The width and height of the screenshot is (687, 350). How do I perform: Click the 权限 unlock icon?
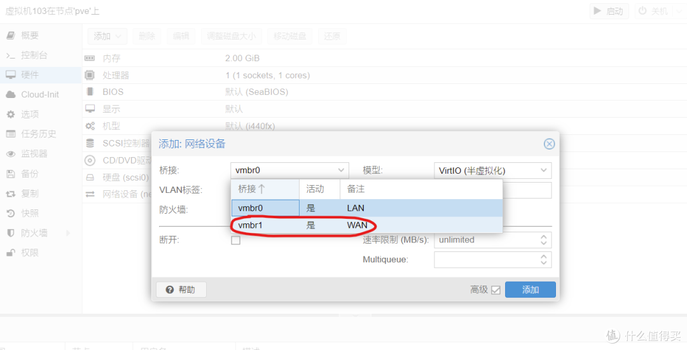(x=11, y=253)
